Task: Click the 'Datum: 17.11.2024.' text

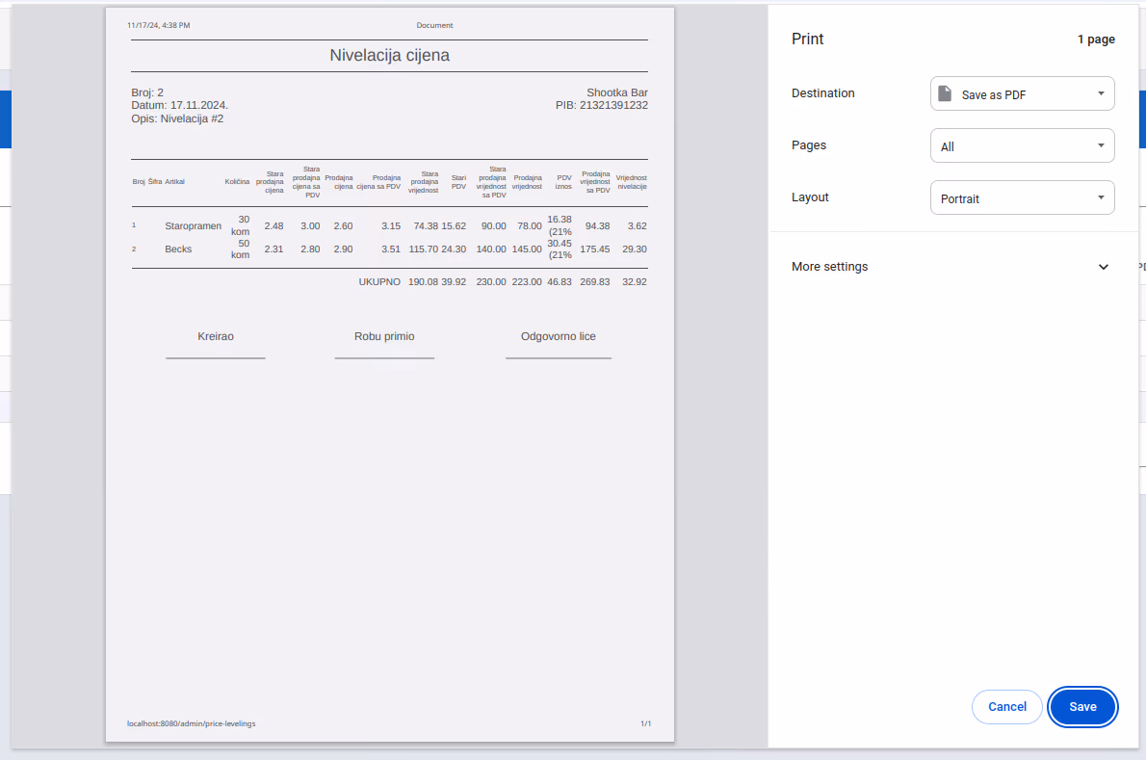Action: point(180,105)
